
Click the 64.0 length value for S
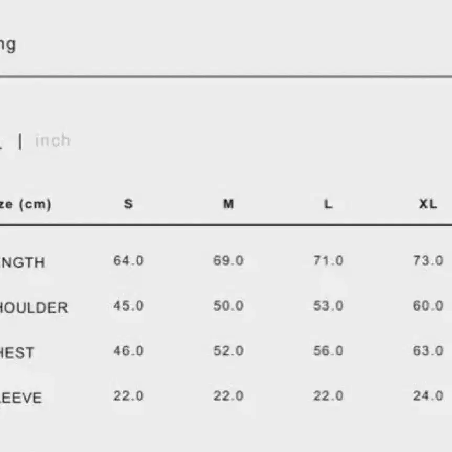[x=128, y=261]
